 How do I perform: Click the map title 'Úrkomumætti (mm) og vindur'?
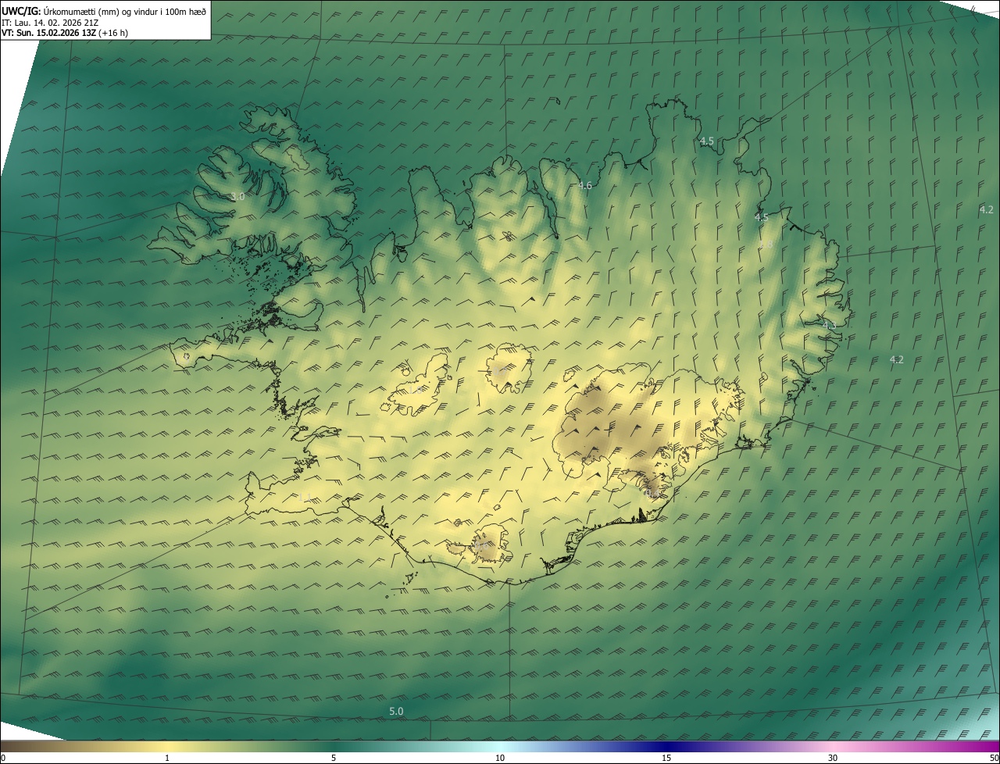point(102,11)
